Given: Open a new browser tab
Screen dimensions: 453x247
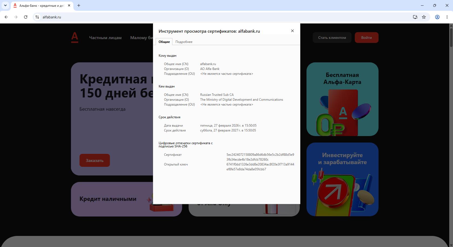Looking at the screenshot, I should point(79,5).
